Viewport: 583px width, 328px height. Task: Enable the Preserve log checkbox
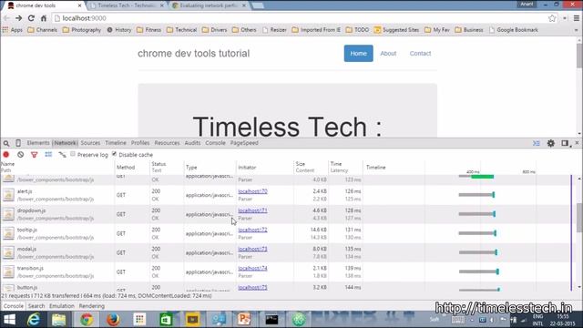(73, 154)
